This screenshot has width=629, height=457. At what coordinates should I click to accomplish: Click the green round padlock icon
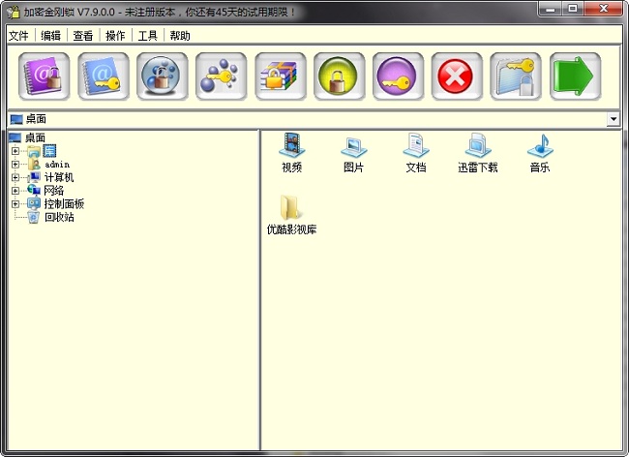tap(340, 76)
